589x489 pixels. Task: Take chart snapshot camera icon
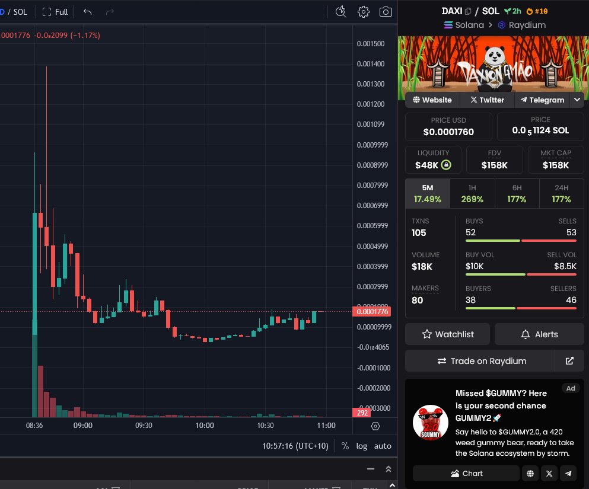tap(386, 12)
